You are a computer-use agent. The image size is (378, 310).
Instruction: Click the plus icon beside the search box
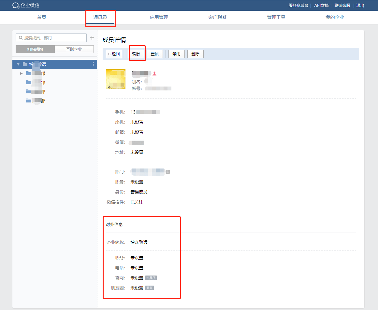click(x=92, y=38)
